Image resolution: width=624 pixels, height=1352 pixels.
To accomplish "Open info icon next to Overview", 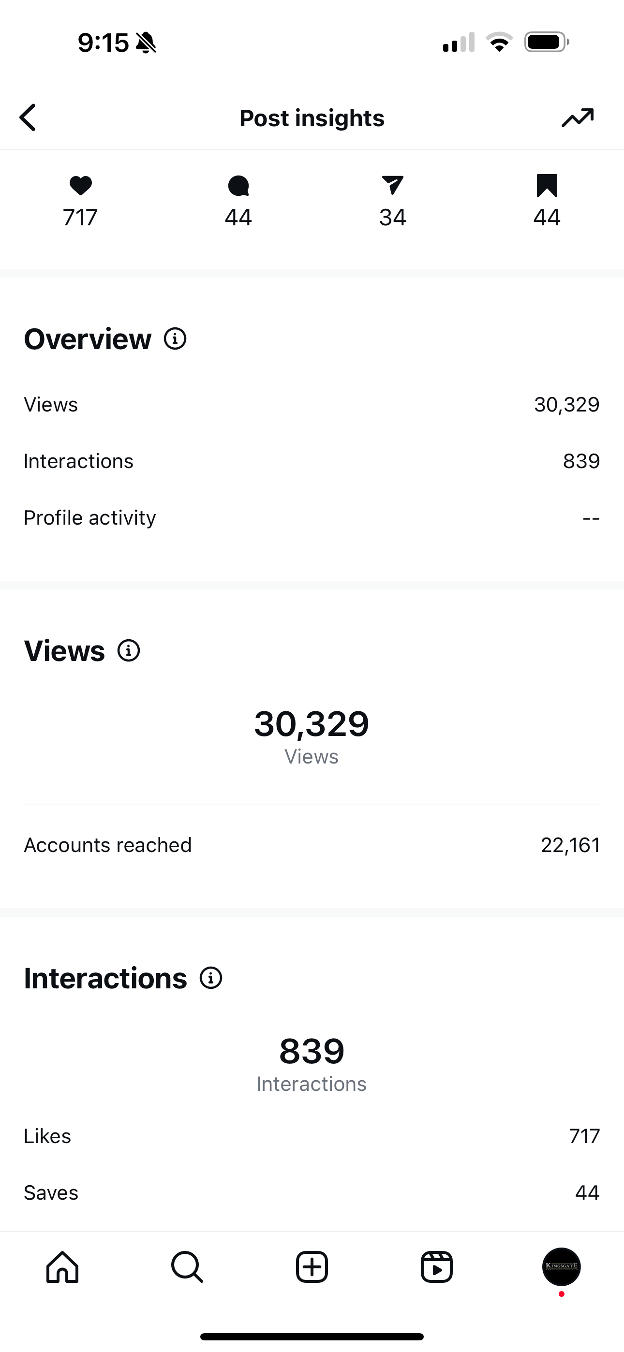I will (175, 339).
